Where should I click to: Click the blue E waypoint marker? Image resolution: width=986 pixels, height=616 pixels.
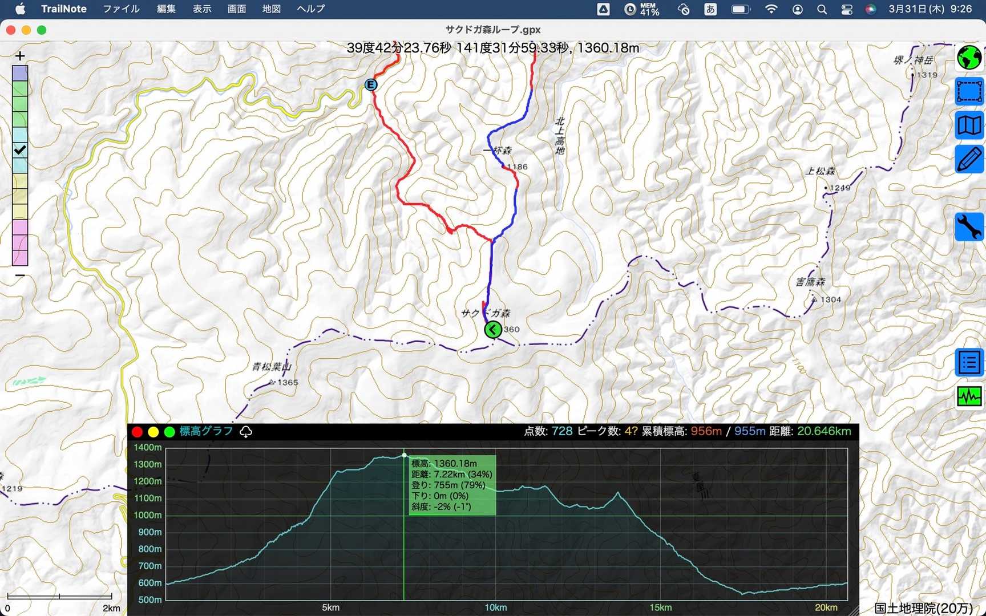(x=371, y=85)
